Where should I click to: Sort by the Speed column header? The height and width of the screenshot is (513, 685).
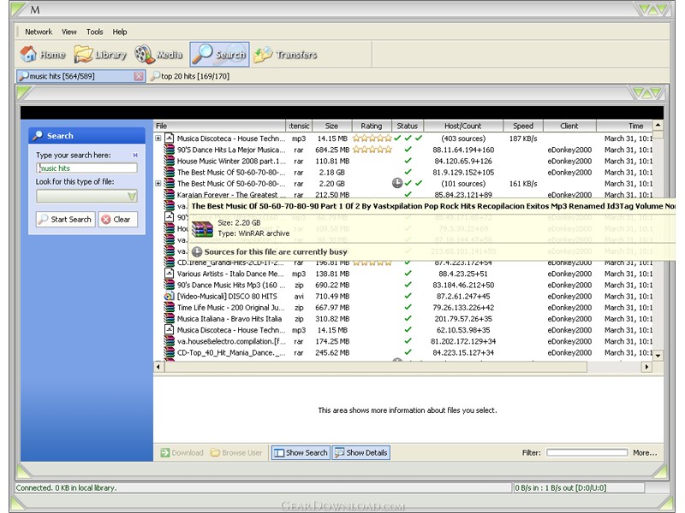523,126
